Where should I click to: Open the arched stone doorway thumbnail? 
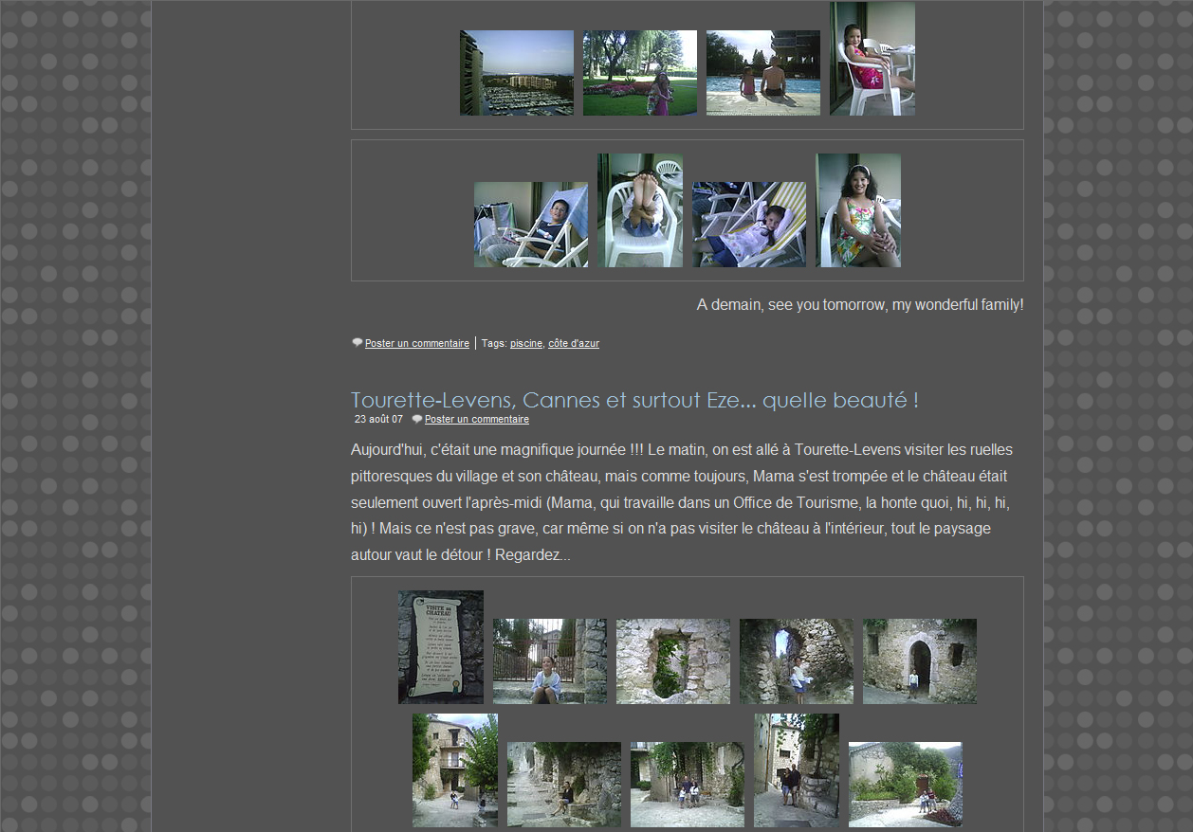click(919, 661)
